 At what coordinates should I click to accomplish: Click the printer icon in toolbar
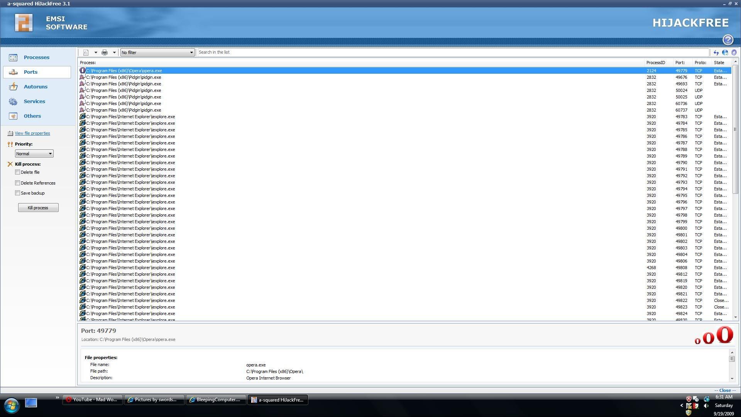click(105, 53)
